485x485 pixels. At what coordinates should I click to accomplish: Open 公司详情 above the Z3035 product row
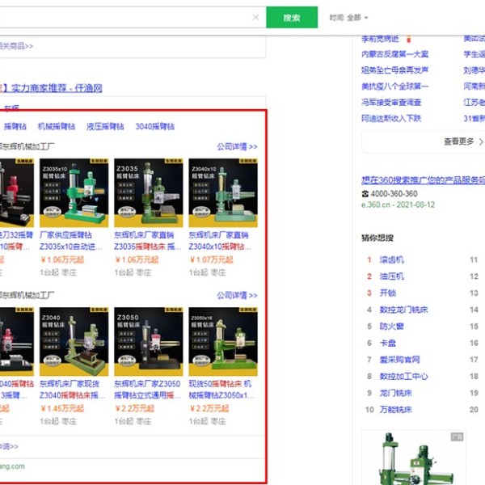pyautogui.click(x=237, y=146)
